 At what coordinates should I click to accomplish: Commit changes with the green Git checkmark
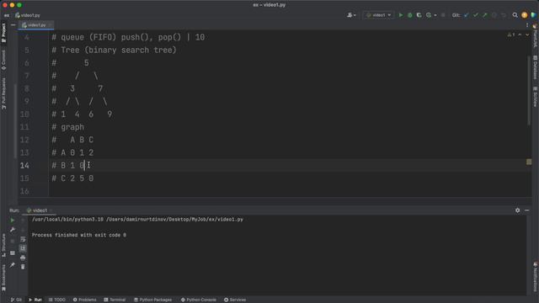tap(475, 15)
